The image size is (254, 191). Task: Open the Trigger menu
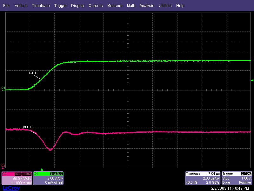click(x=60, y=6)
